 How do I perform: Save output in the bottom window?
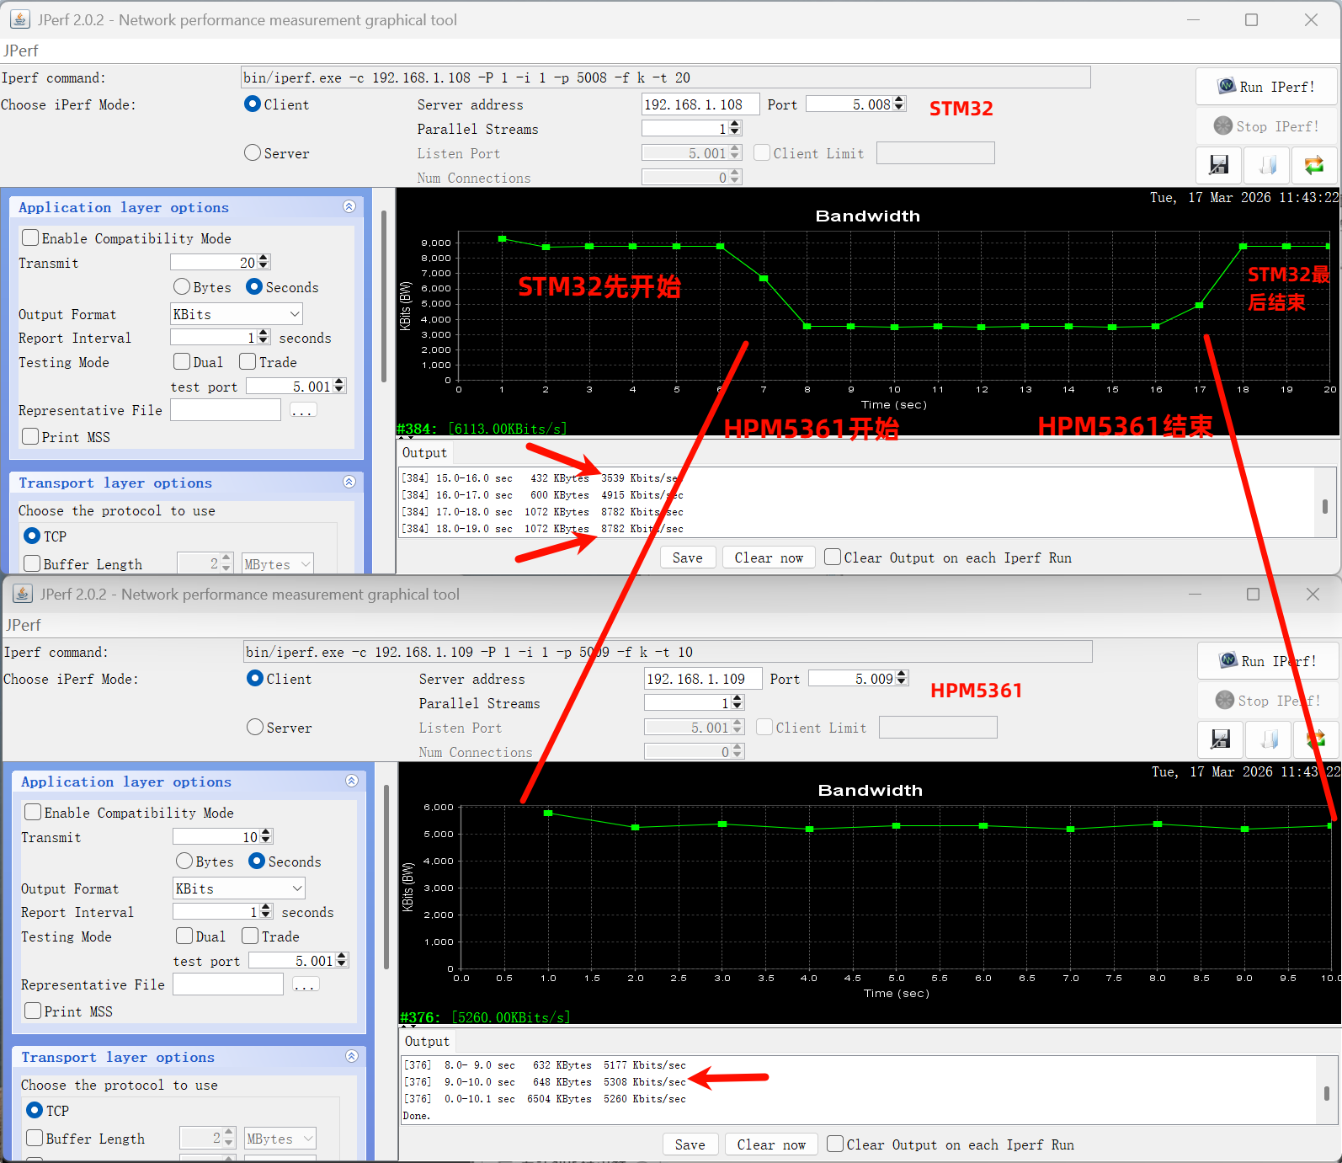[690, 1144]
